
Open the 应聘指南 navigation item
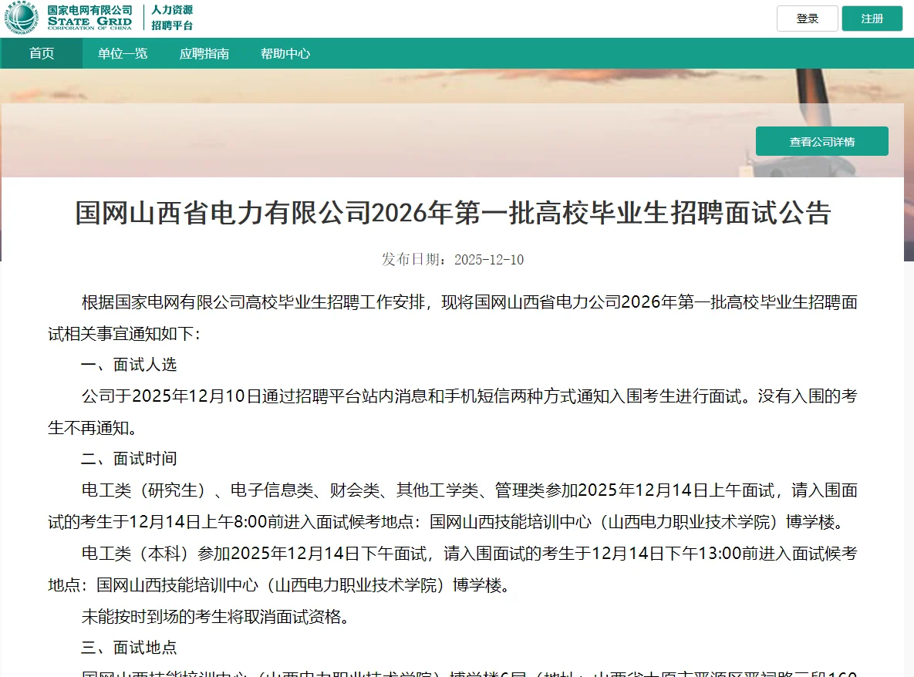pyautogui.click(x=203, y=54)
